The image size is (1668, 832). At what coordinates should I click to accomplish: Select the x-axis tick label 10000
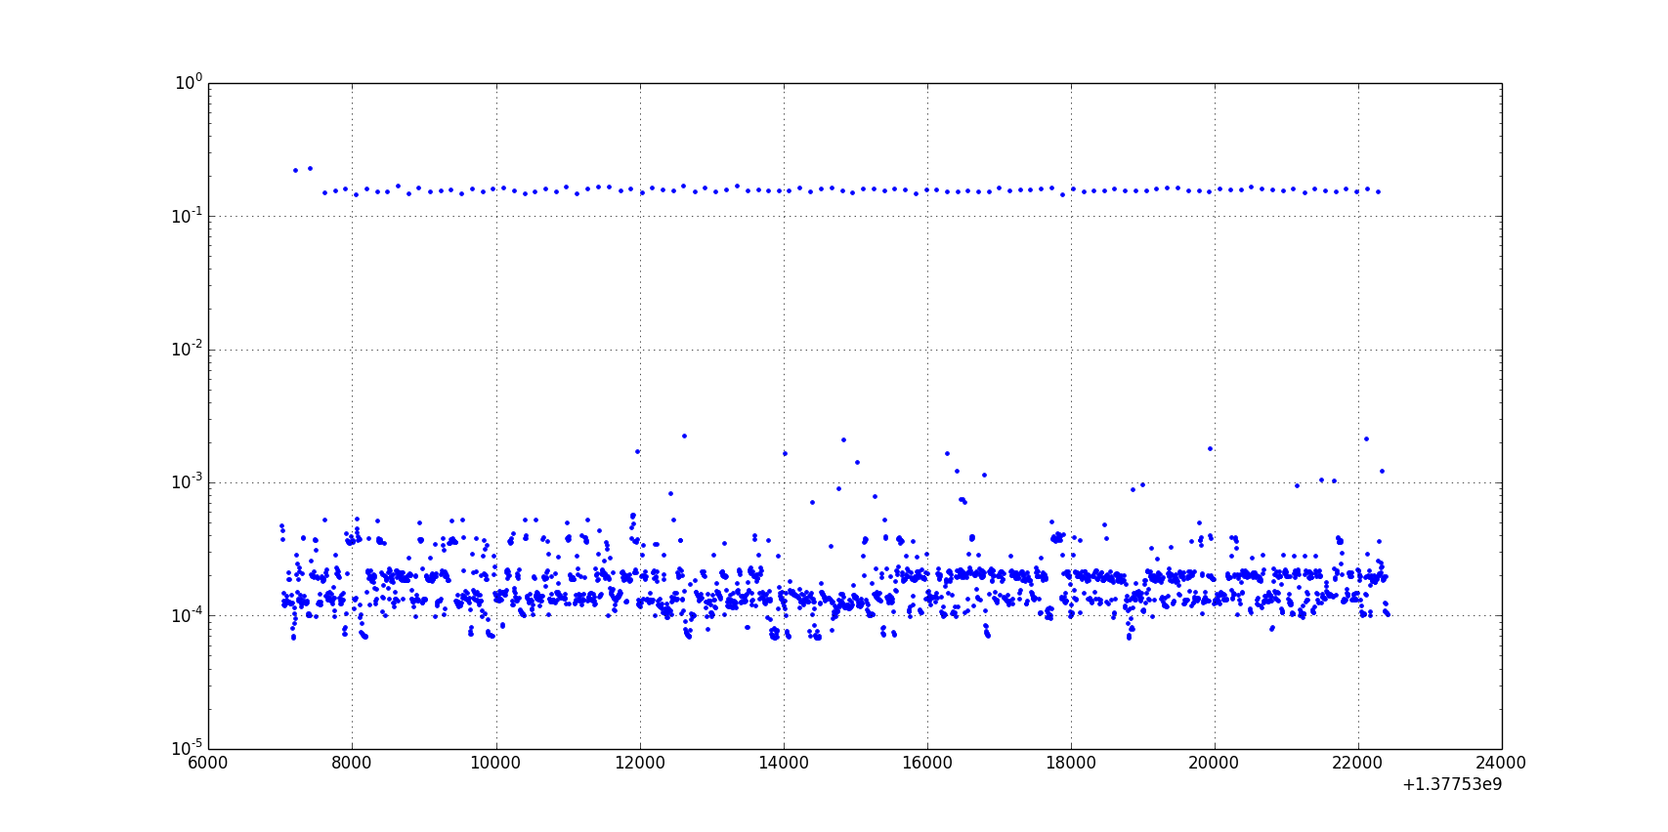(x=495, y=764)
